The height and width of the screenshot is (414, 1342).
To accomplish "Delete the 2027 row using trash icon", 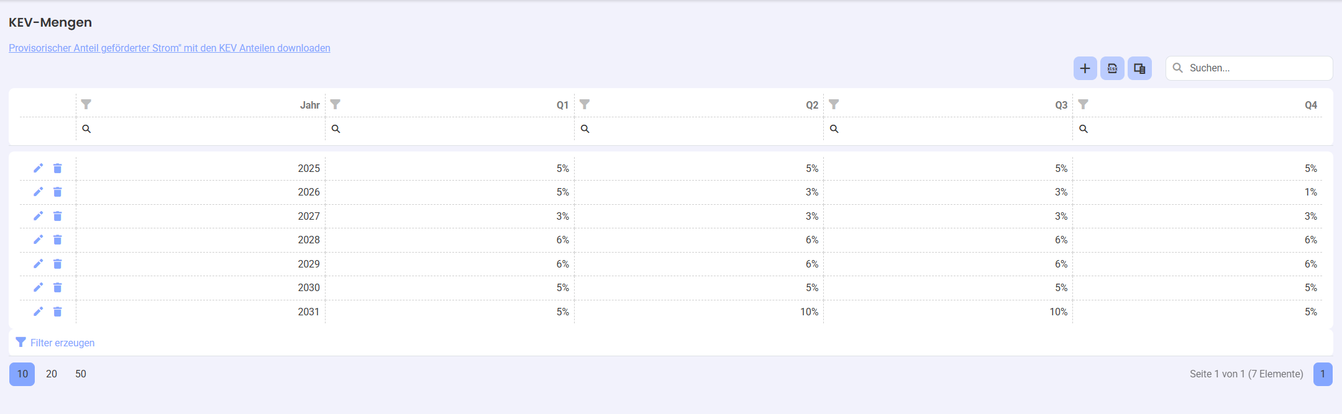I will click(x=58, y=216).
